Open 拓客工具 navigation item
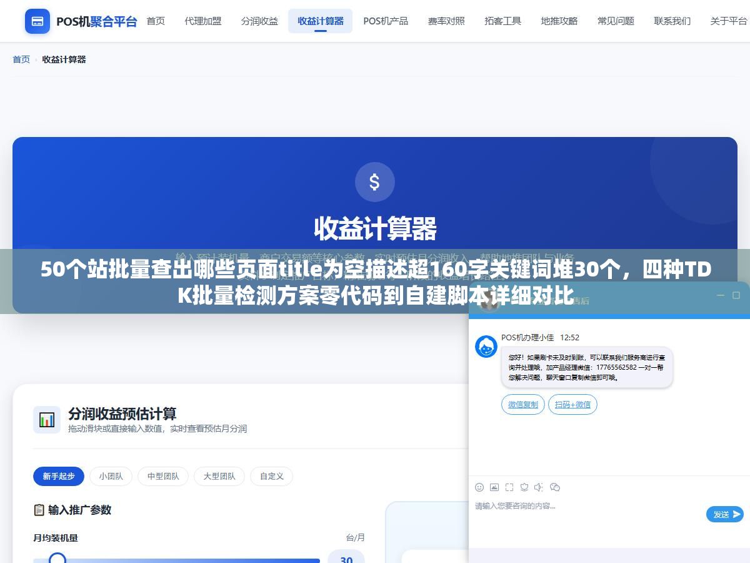Viewport: 750px width, 563px height. pyautogui.click(x=502, y=21)
